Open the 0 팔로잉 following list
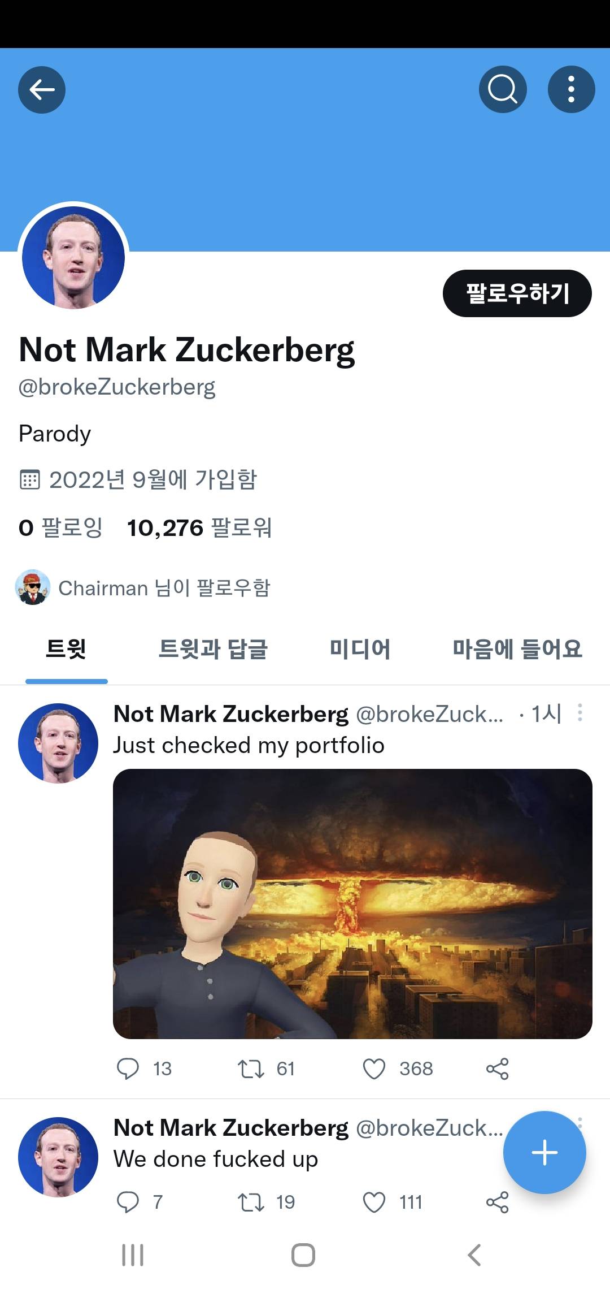610x1289 pixels. coord(60,528)
